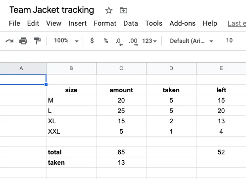Format as percent with % icon
The height and width of the screenshot is (179, 246).
(x=106, y=40)
